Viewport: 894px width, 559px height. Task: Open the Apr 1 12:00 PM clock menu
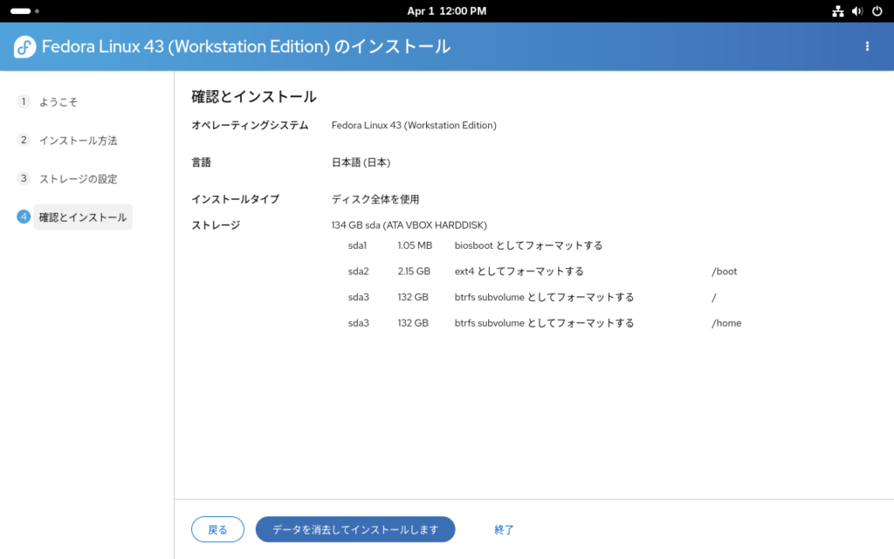(x=446, y=11)
